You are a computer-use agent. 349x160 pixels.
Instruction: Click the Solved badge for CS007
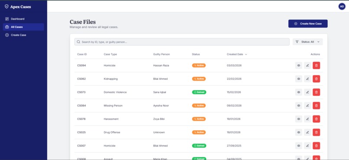(199, 146)
